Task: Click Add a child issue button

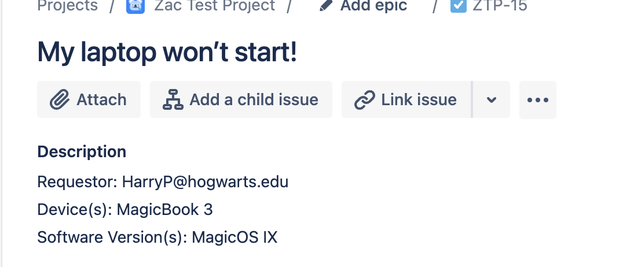Action: pyautogui.click(x=241, y=99)
